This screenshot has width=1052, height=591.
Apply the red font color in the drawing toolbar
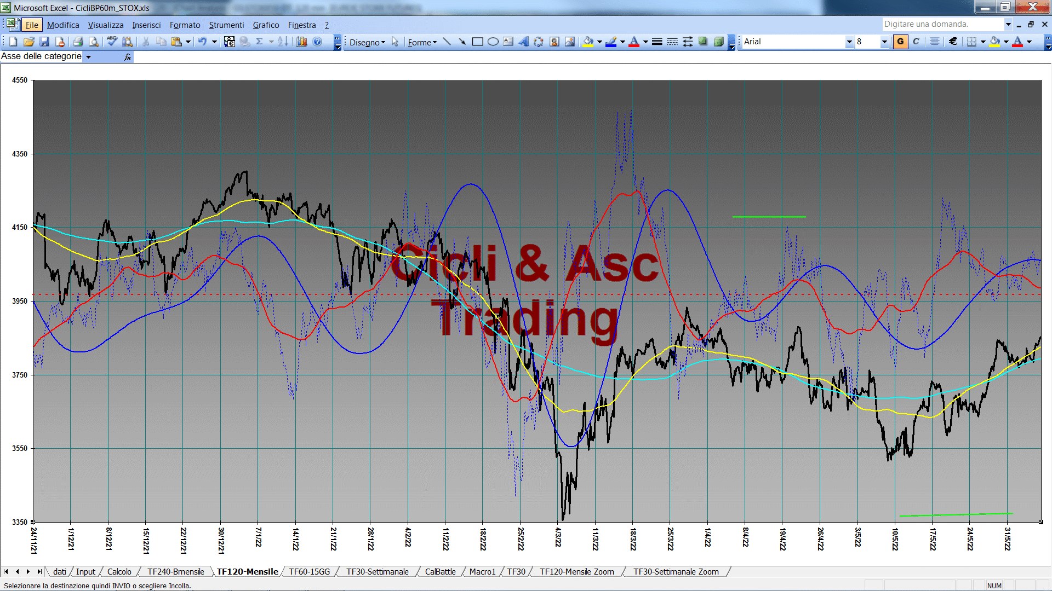pos(634,42)
